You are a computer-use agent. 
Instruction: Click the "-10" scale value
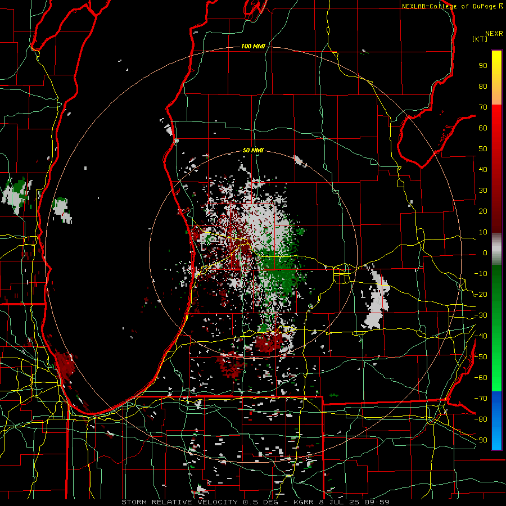pyautogui.click(x=481, y=274)
